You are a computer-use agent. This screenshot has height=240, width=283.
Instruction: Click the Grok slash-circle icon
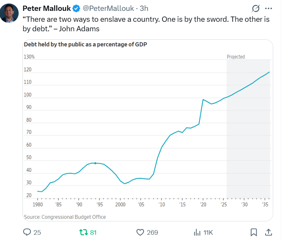(x=256, y=8)
